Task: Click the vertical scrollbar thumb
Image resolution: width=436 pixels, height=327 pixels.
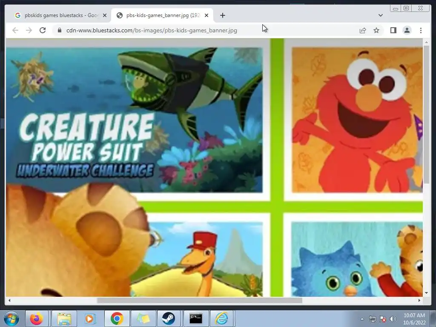Action: [x=426, y=114]
